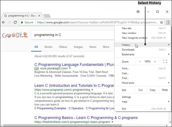Viewport: 172px width, 127px height.
Task: Click Paste in the Edit row
Action: [165, 90]
